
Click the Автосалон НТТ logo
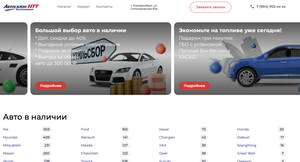[21, 8]
